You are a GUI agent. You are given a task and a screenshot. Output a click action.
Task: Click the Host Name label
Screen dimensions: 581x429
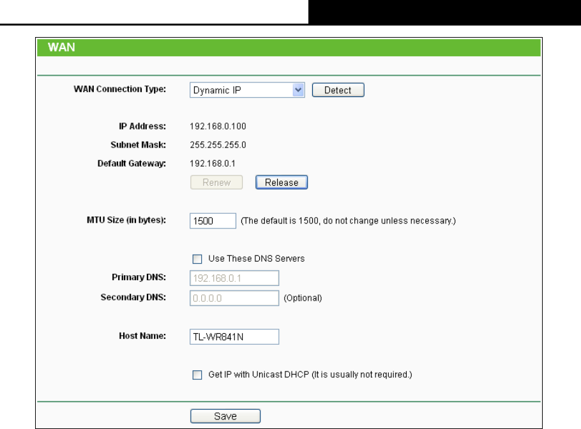pyautogui.click(x=142, y=336)
